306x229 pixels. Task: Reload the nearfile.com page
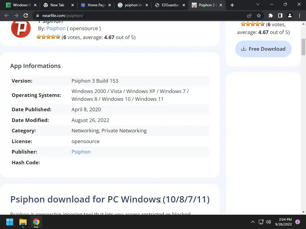pos(26,16)
